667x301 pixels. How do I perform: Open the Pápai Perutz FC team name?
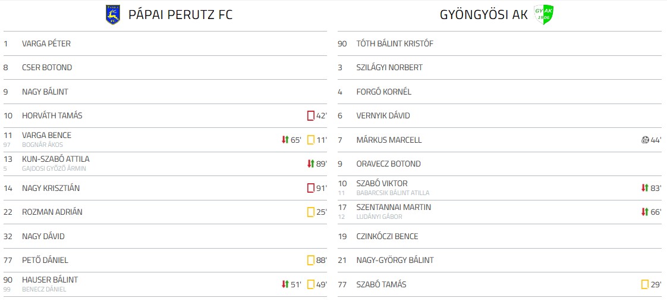(x=180, y=15)
